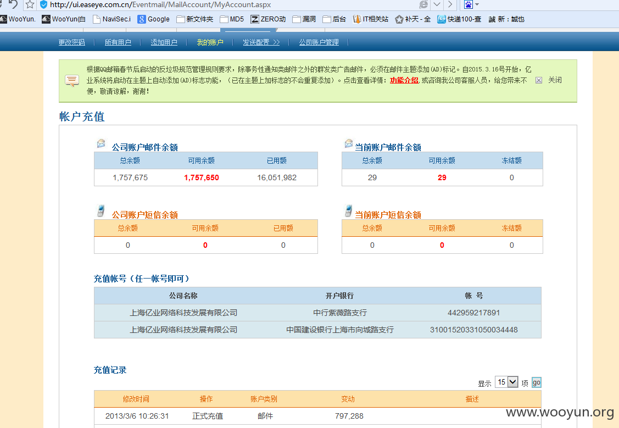
Task: Click the security shield icon in address bar
Action: pyautogui.click(x=44, y=5)
